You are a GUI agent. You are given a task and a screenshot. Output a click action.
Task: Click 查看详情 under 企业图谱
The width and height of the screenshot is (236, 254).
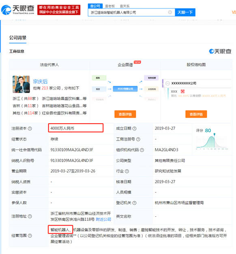coord(125,114)
